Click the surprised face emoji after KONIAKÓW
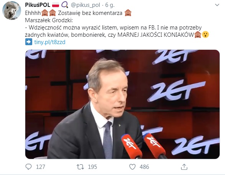This screenshot has width=225, height=175. [205, 34]
